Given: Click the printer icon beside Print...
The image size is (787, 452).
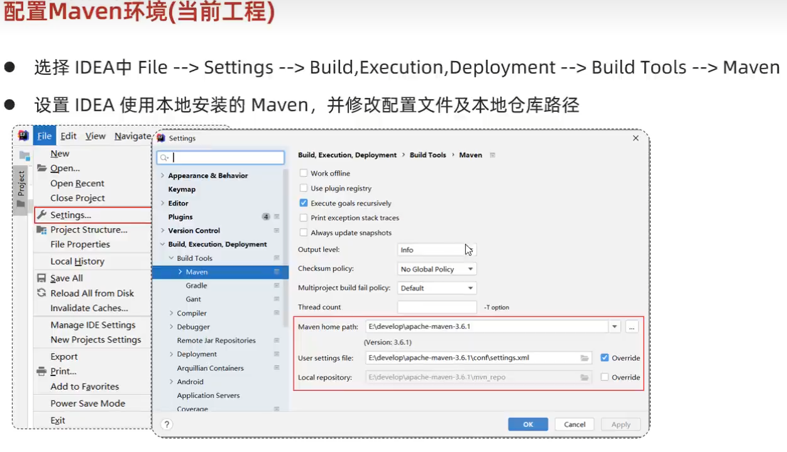Looking at the screenshot, I should coord(41,372).
